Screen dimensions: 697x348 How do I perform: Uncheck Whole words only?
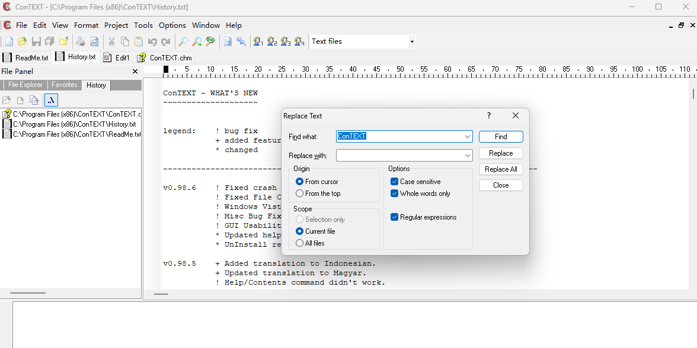click(x=420, y=194)
